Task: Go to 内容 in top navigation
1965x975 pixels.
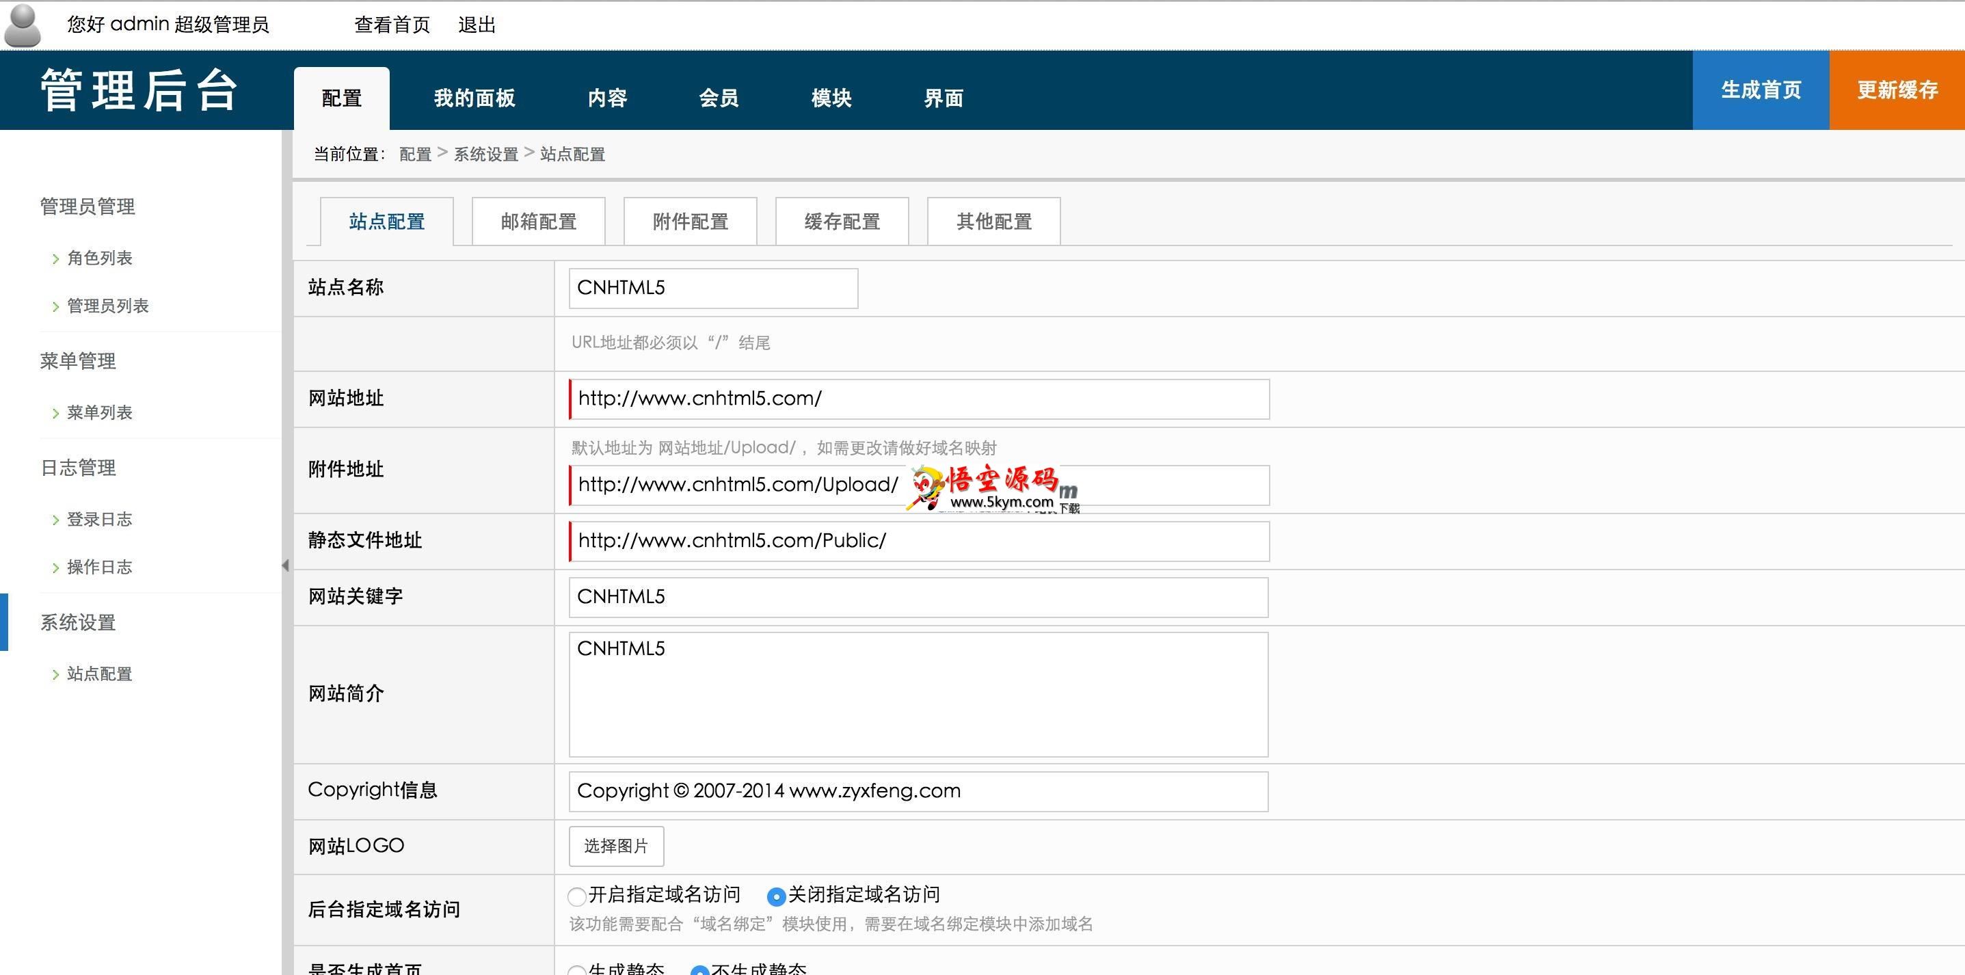Action: [x=607, y=98]
